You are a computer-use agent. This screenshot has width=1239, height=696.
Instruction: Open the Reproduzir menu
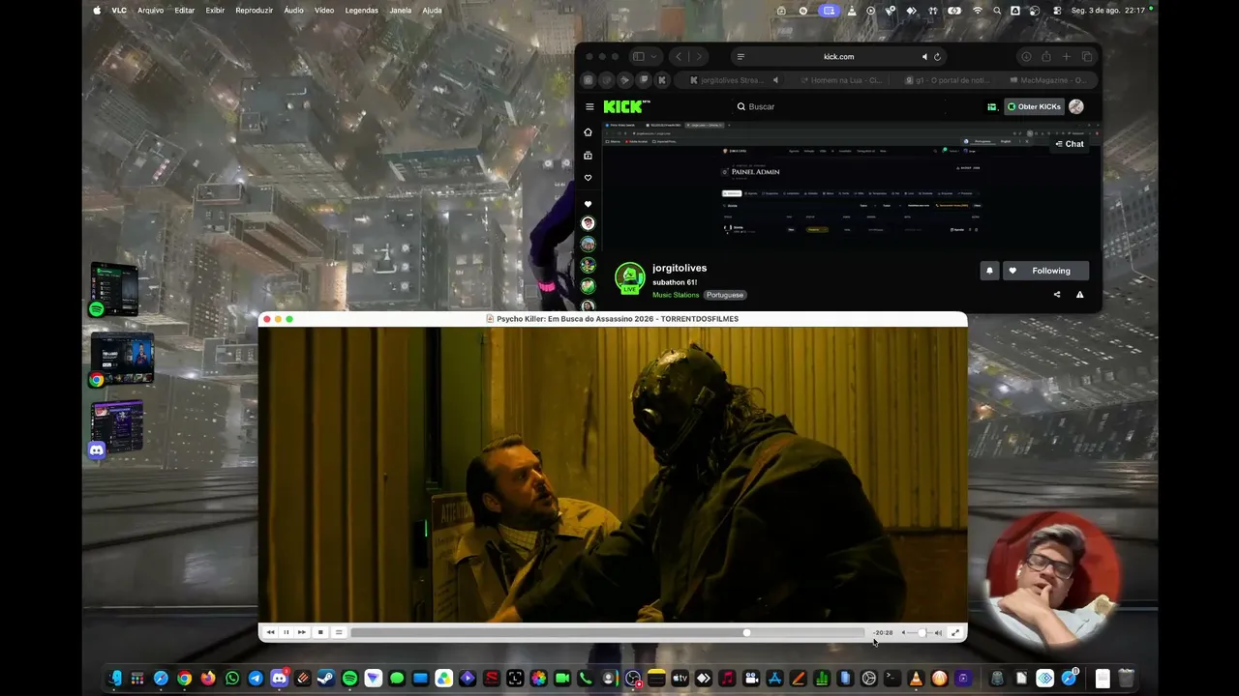(x=255, y=11)
